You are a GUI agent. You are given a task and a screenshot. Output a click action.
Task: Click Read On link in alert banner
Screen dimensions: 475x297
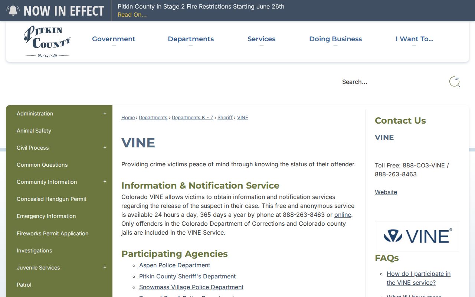(x=132, y=15)
